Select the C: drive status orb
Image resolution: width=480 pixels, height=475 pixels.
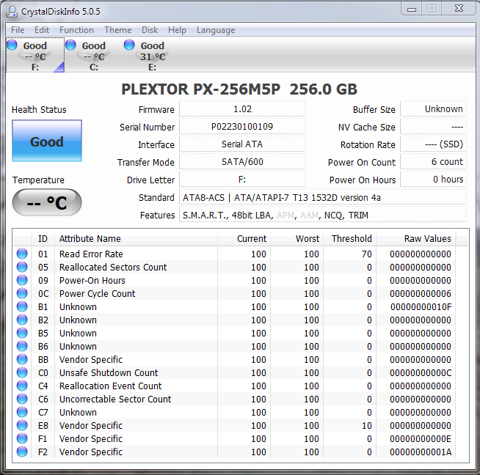click(70, 45)
